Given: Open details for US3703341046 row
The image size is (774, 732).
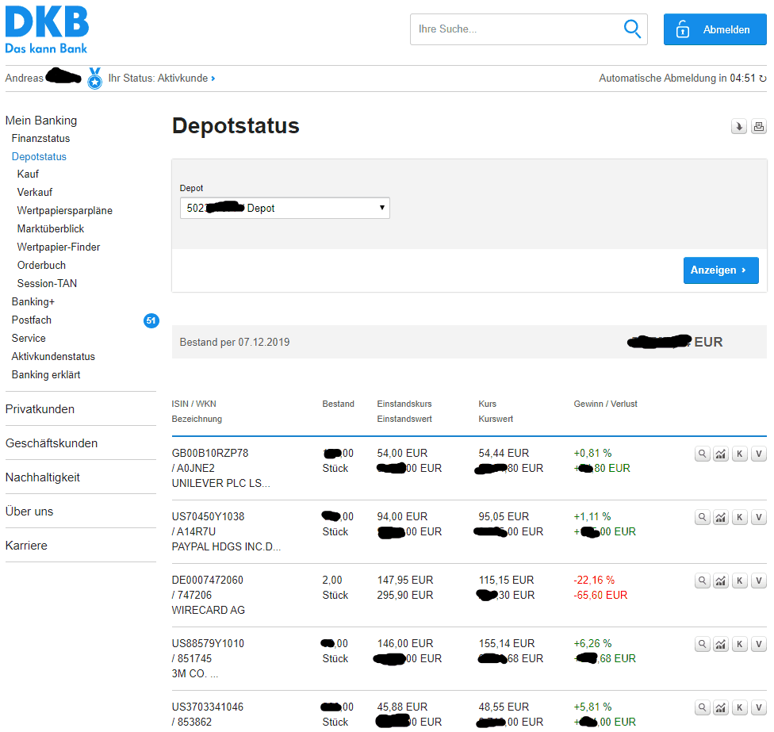Looking at the screenshot, I should pyautogui.click(x=702, y=707).
